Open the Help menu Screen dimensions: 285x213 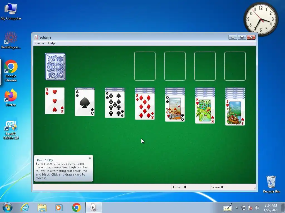pyautogui.click(x=51, y=43)
